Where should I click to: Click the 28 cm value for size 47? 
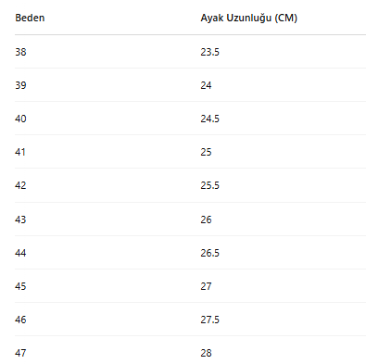[206, 353]
